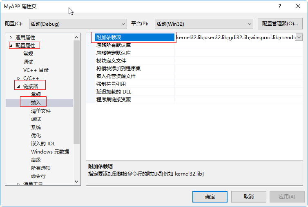Open the 配置 Debug dropdown
Viewport: 308px width, 207px height.
point(78,24)
